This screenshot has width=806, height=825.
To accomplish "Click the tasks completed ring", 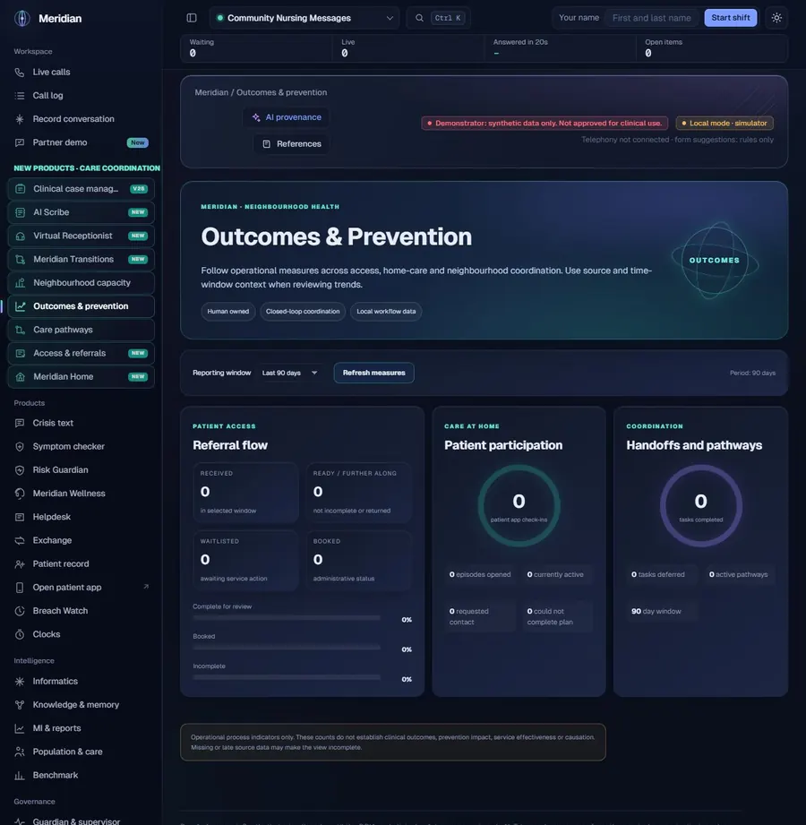I will click(x=701, y=505).
